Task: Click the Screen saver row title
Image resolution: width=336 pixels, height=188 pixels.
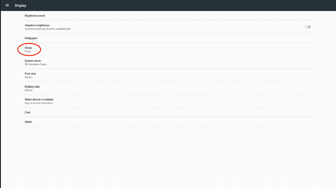Action: point(33,61)
